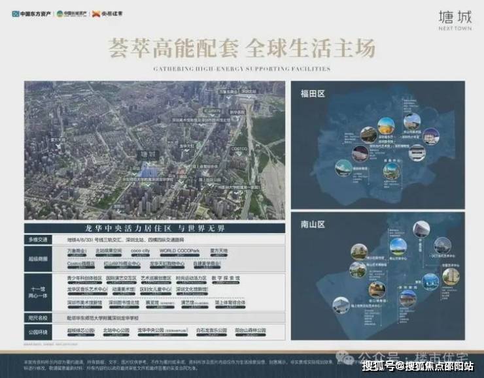484x378 pixels.
Task: Click the 搜狐号@搜狐焦点邵阳站 watermark
Action: (x=419, y=365)
